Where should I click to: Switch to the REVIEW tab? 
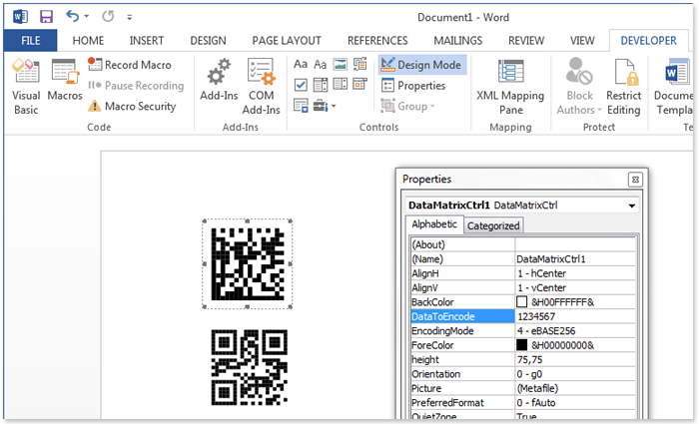[x=526, y=41]
